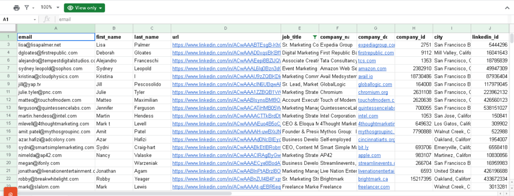Select cell lisa@lisapalmer.net
Image resolution: width=514 pixels, height=196 pixels.
click(x=56, y=45)
